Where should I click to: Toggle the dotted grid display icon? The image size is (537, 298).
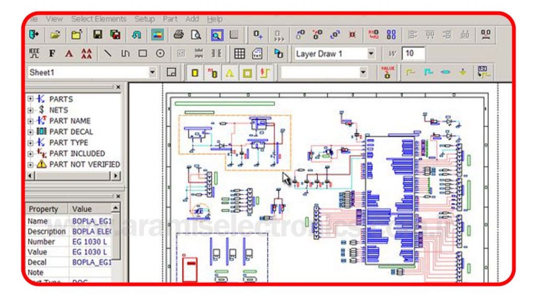point(234,35)
